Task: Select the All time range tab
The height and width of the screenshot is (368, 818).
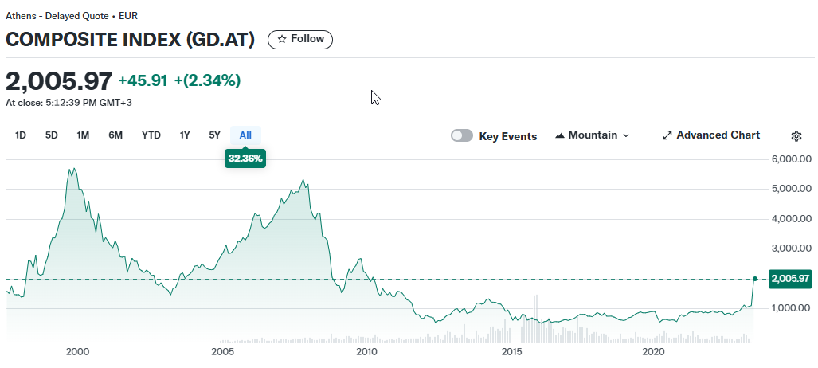Action: click(x=245, y=135)
